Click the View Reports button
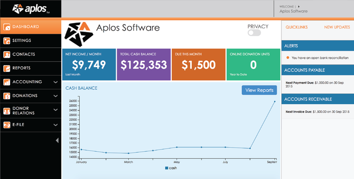Screen dimensions: 354x179 [x=259, y=90]
